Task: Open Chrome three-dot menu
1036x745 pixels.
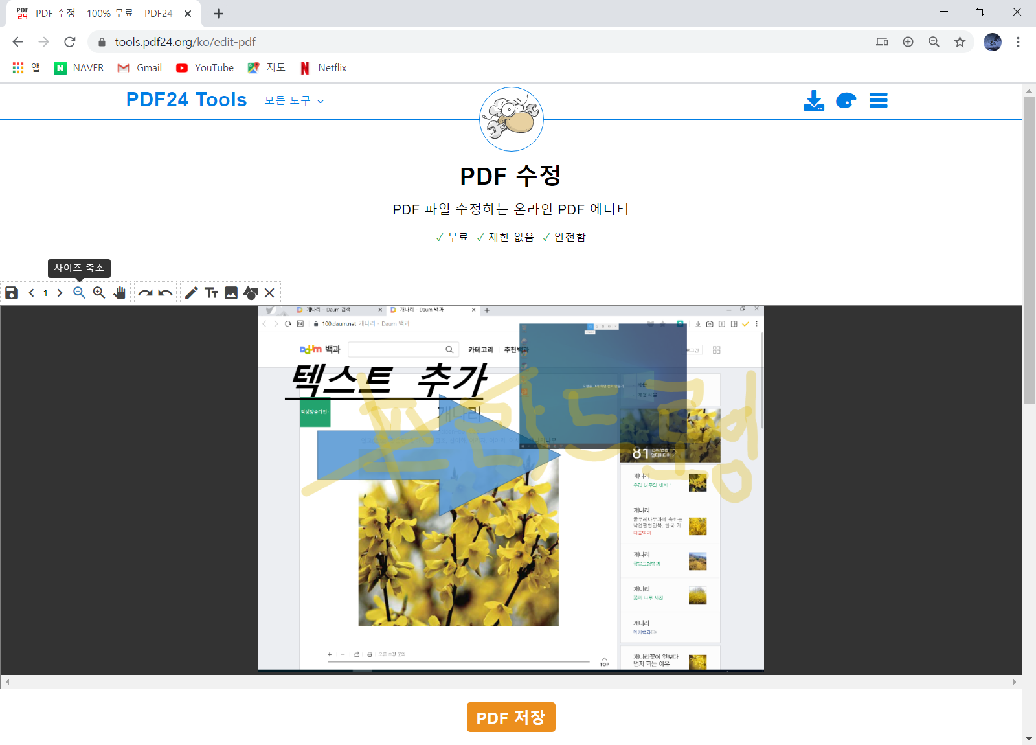Action: pos(1018,42)
